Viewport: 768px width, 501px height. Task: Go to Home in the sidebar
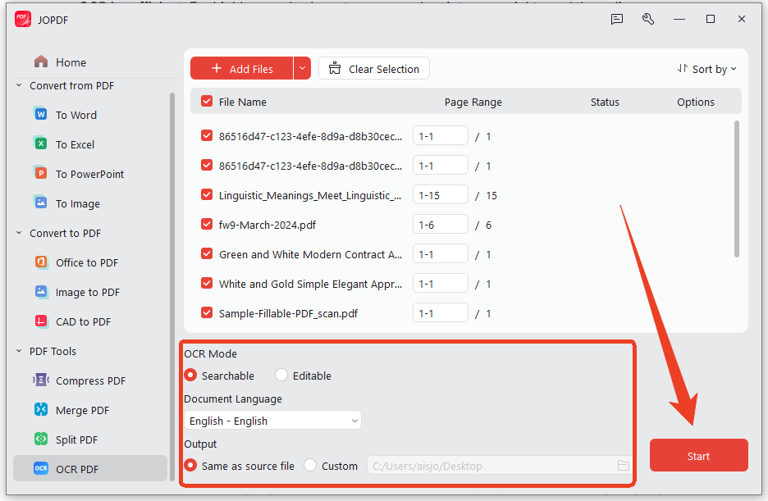tap(71, 62)
